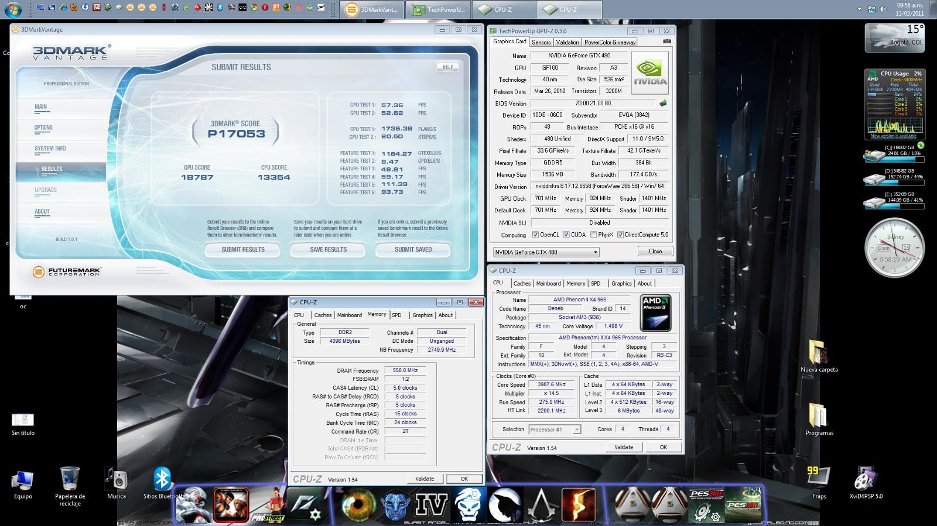The height and width of the screenshot is (526, 937).
Task: Launch Avatar game dock icon
Action: (x=396, y=505)
